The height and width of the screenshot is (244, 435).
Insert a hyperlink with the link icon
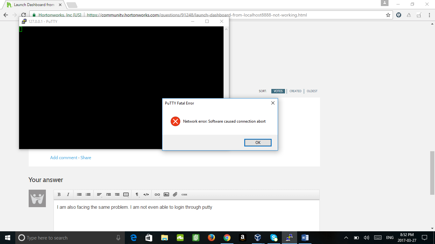157,194
